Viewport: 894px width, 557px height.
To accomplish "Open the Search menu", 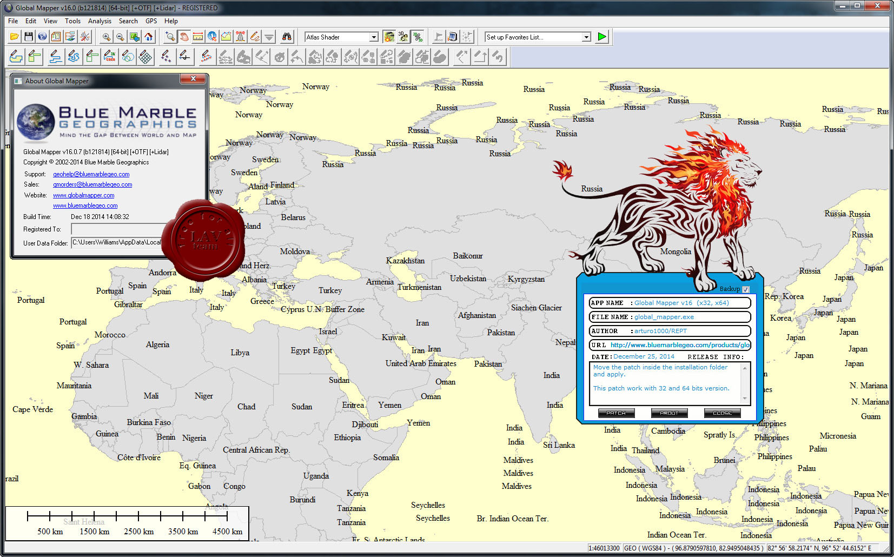I will (128, 21).
